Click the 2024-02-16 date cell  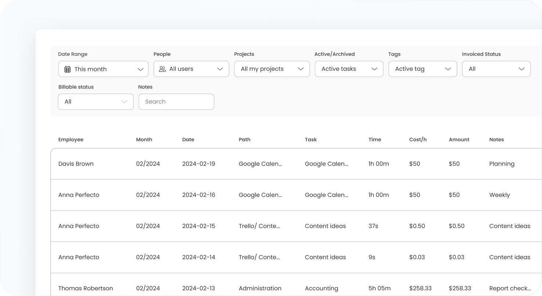coord(199,195)
